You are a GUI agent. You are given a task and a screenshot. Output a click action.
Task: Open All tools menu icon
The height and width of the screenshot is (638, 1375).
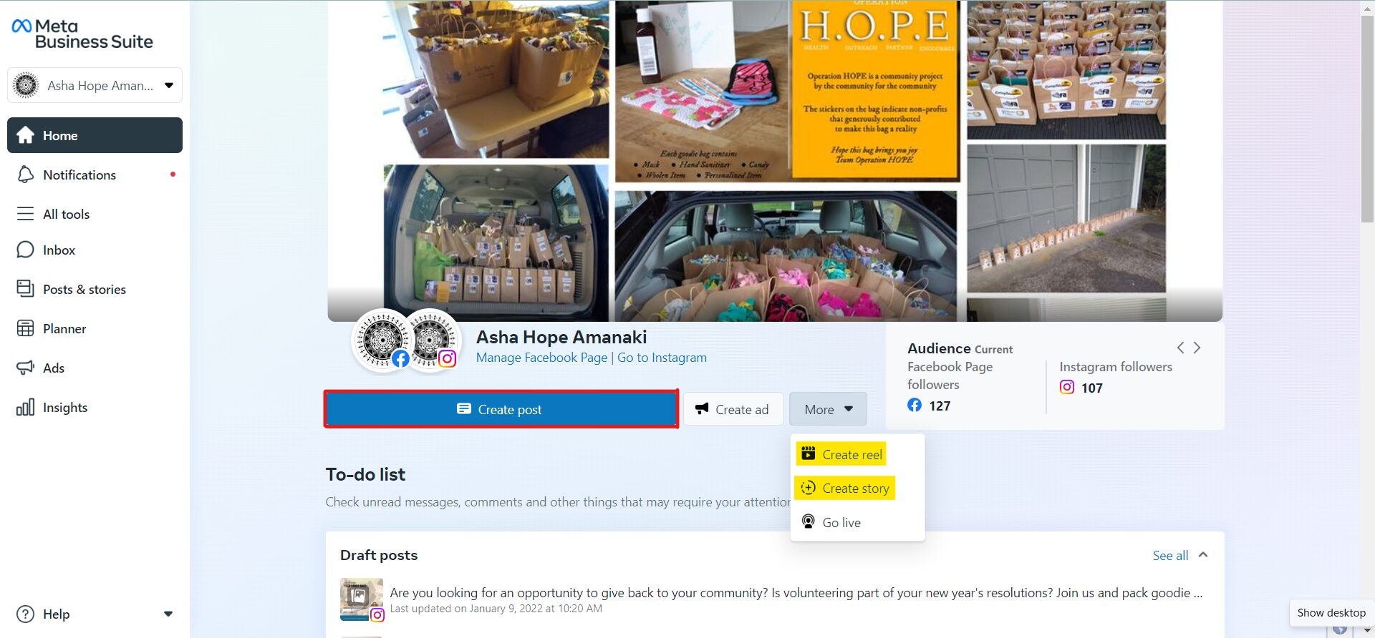coord(25,214)
